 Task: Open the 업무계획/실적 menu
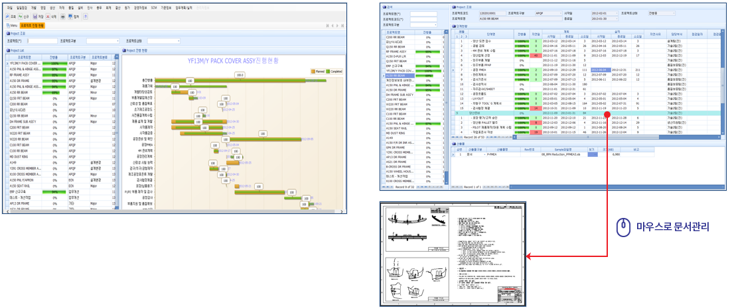(x=183, y=8)
